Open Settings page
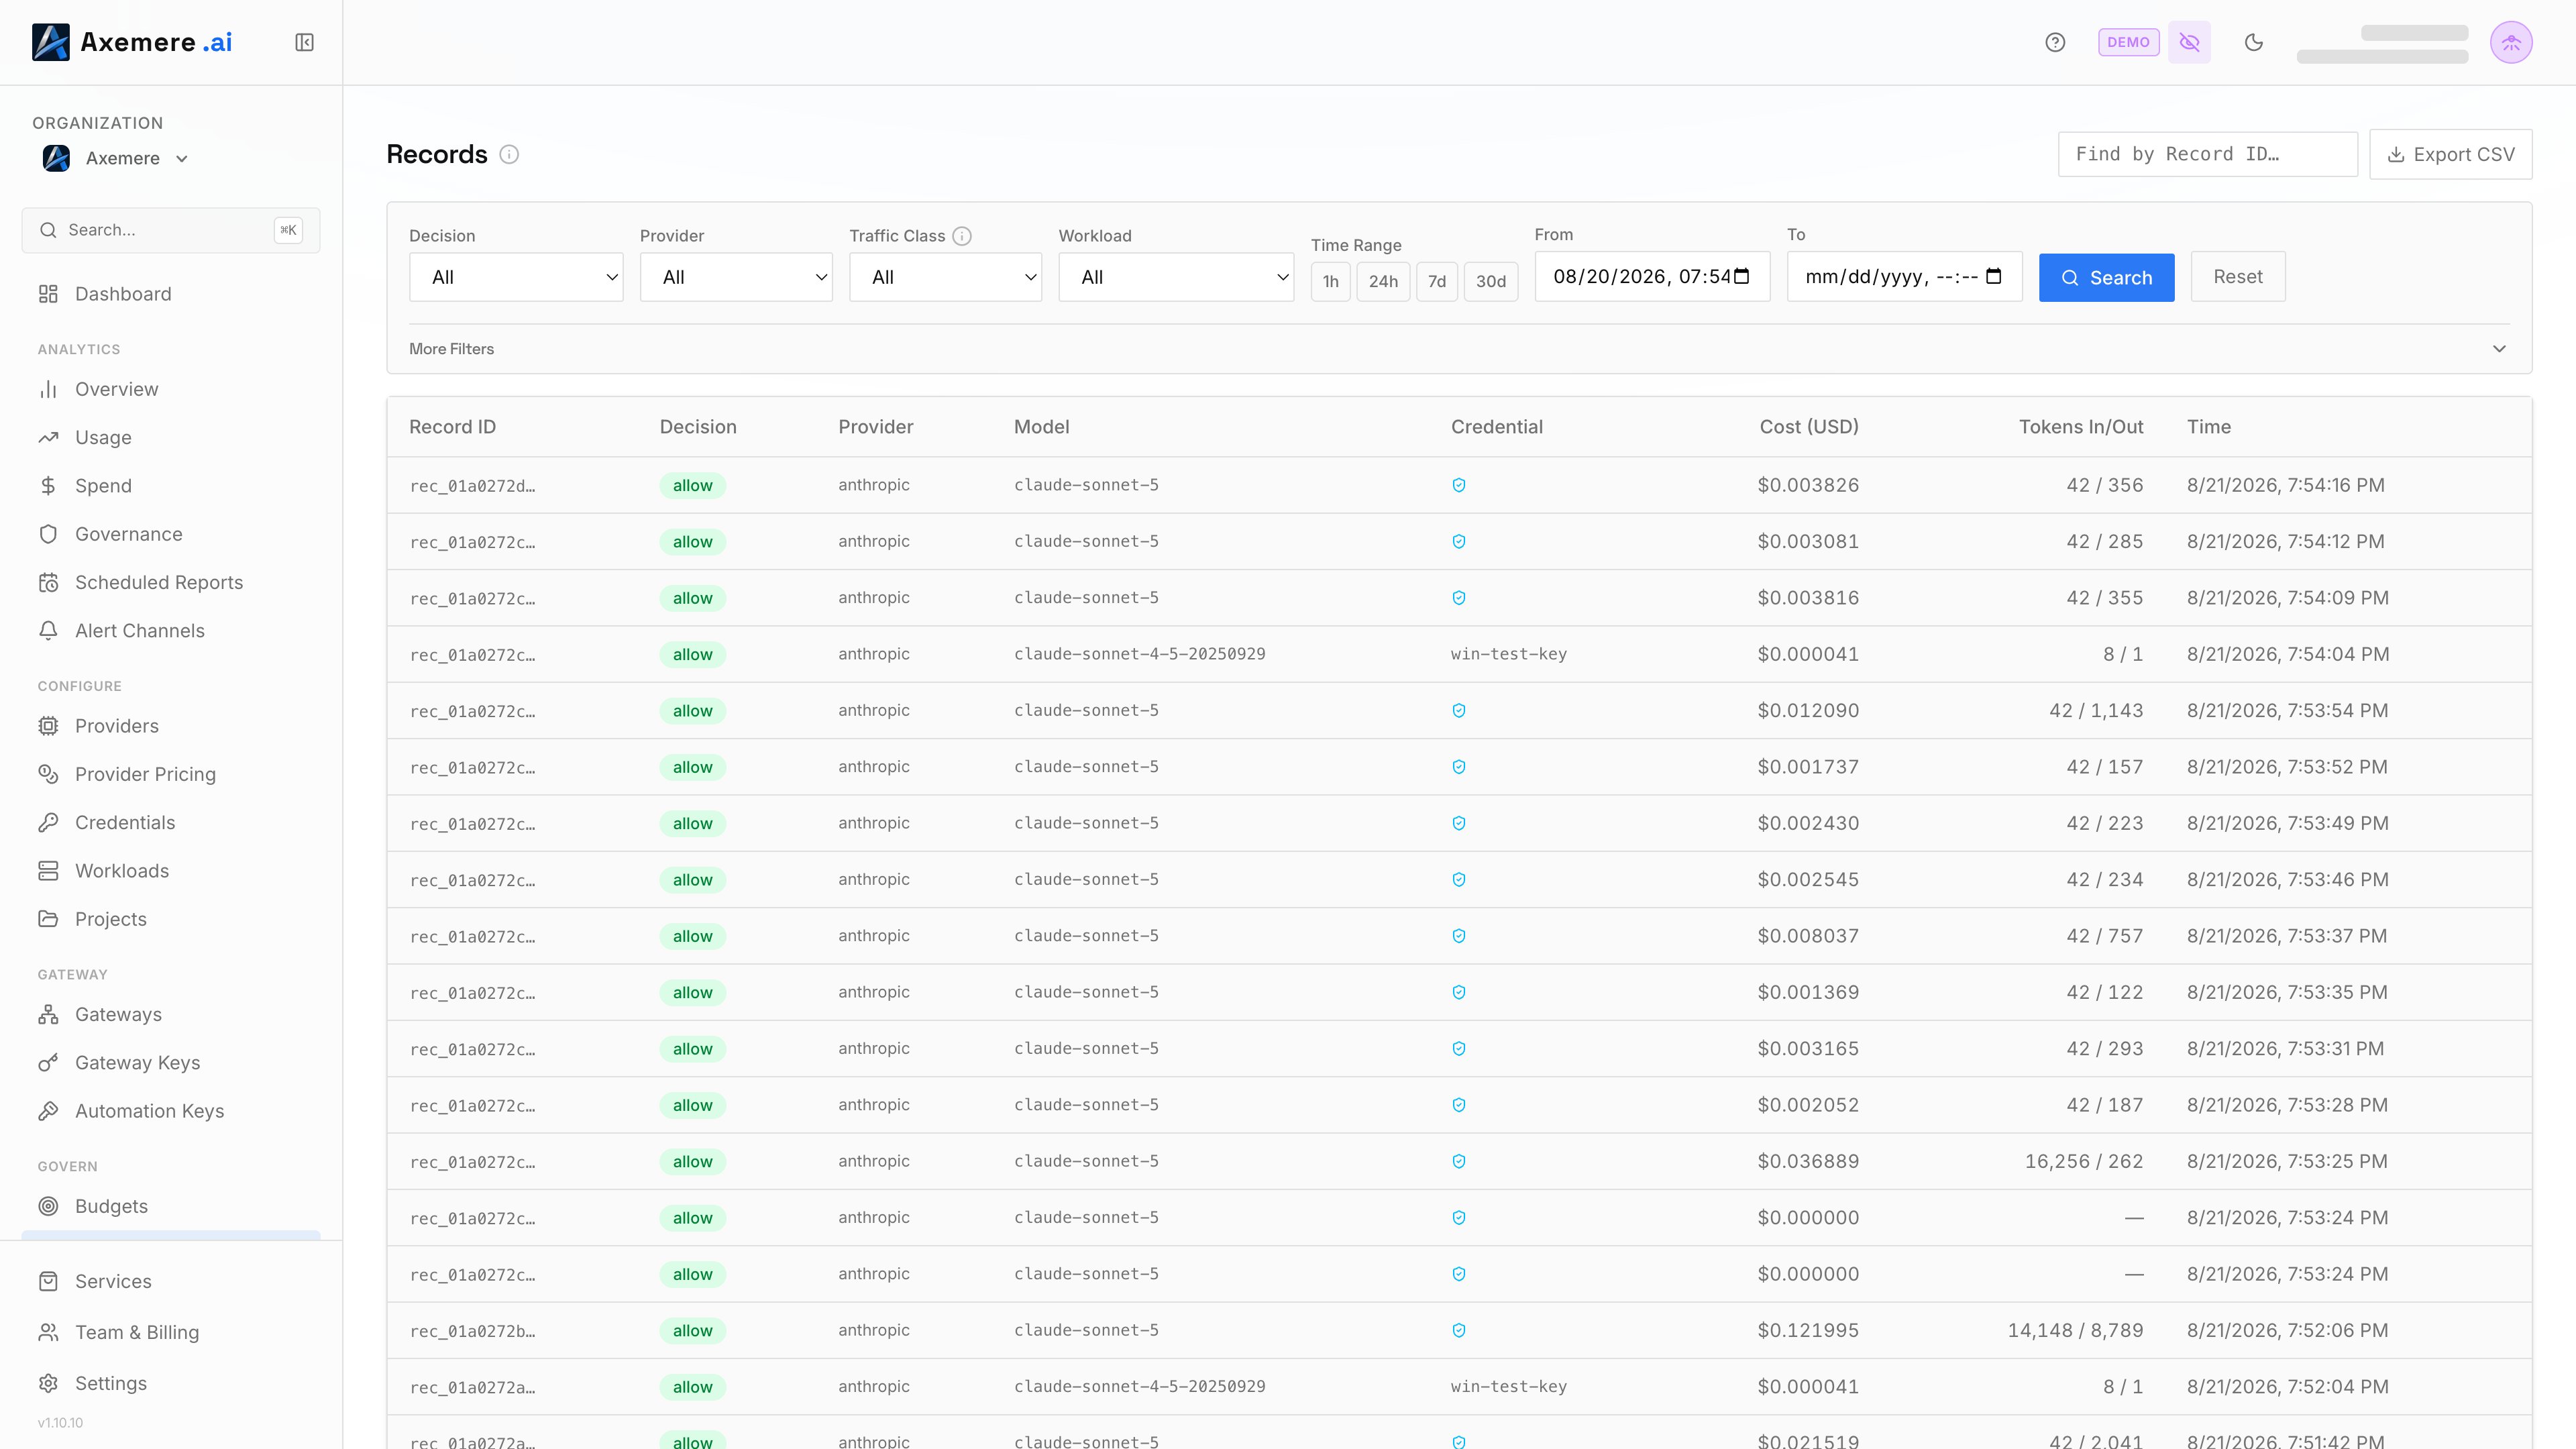Image resolution: width=2576 pixels, height=1449 pixels. (x=171, y=1383)
